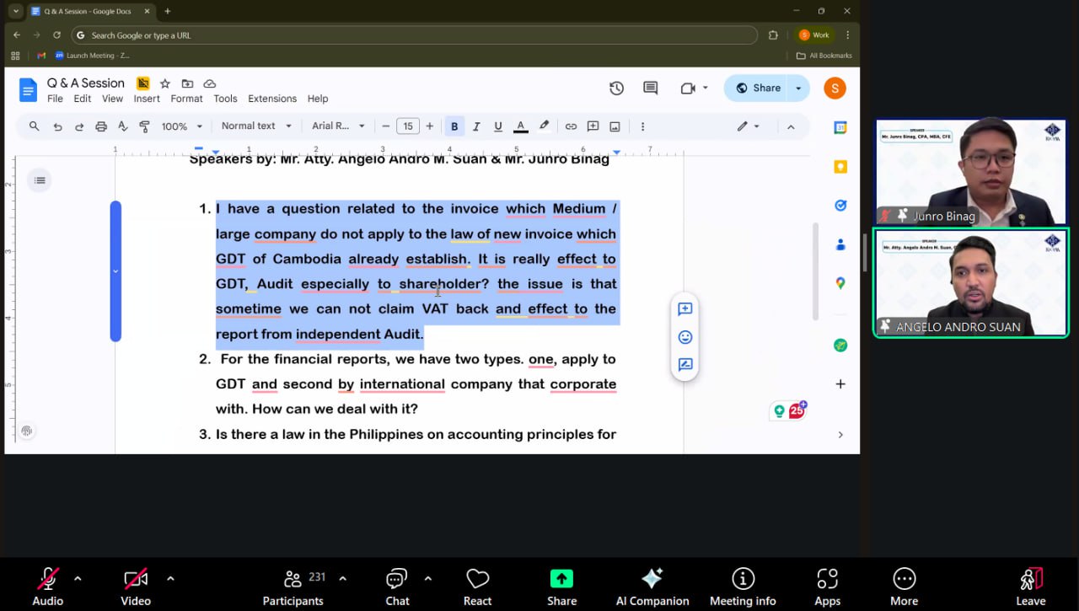Viewport: 1079px width, 611px height.
Task: Start video in Zoom
Action: pos(135,587)
